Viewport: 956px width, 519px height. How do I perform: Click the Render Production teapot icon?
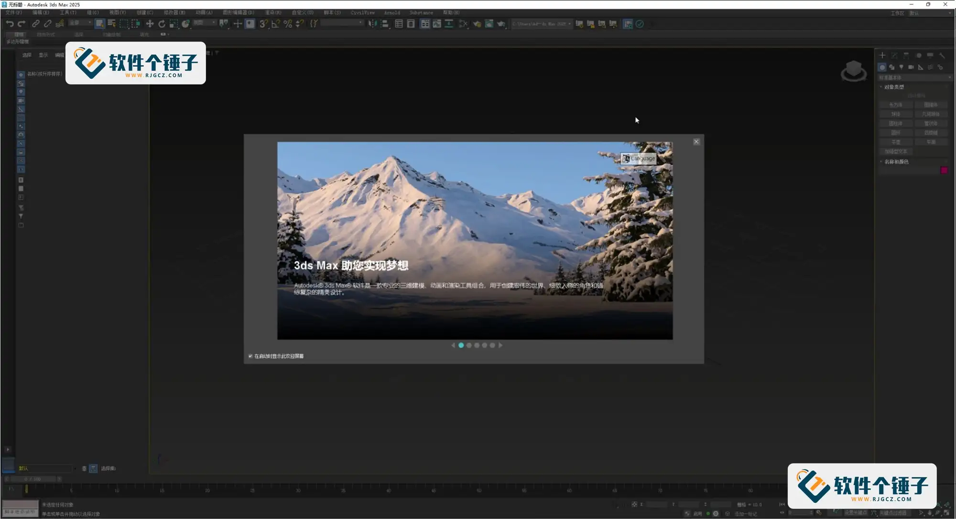tap(501, 24)
